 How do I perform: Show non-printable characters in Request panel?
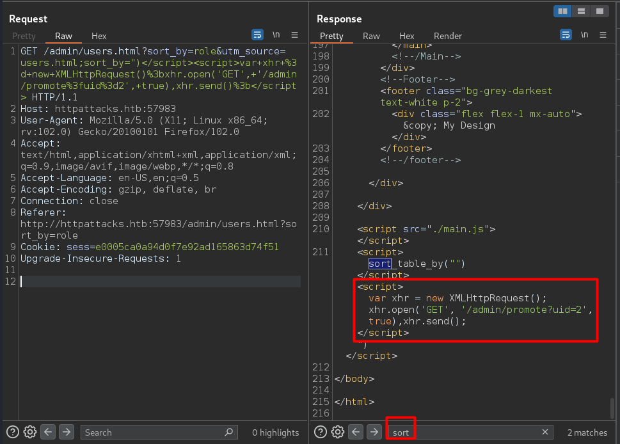276,35
